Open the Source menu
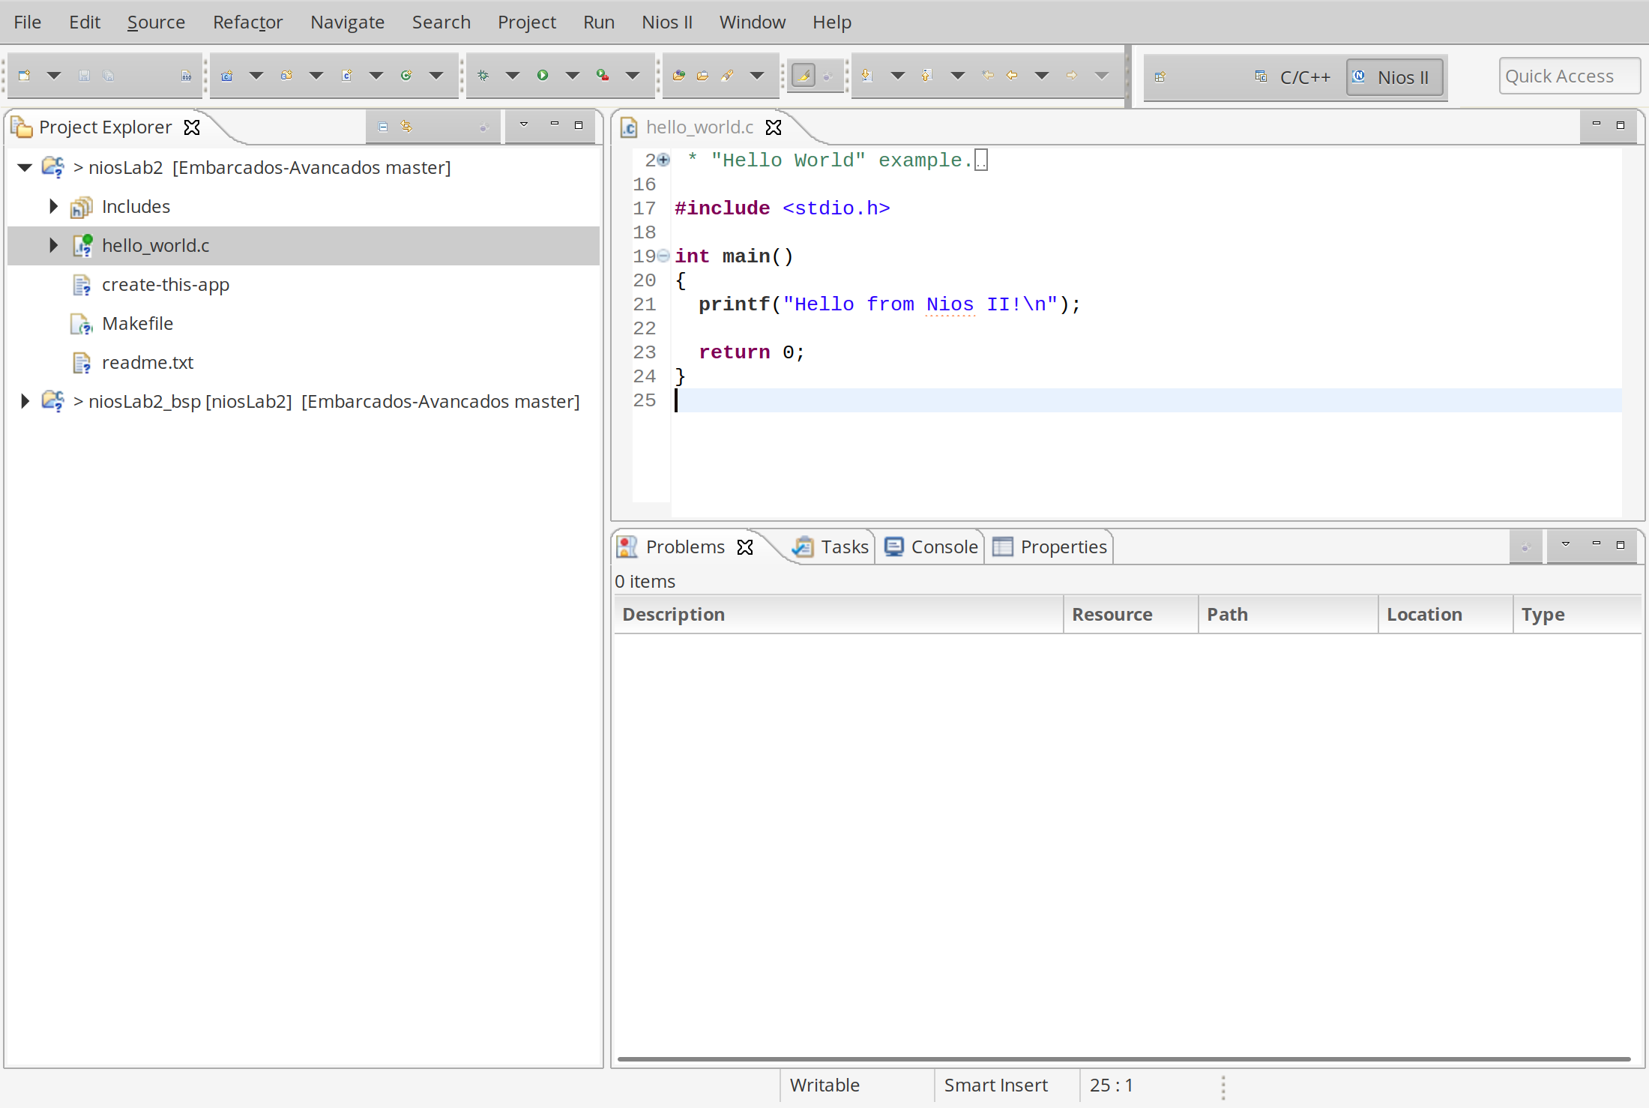Image resolution: width=1649 pixels, height=1108 pixels. 156,22
